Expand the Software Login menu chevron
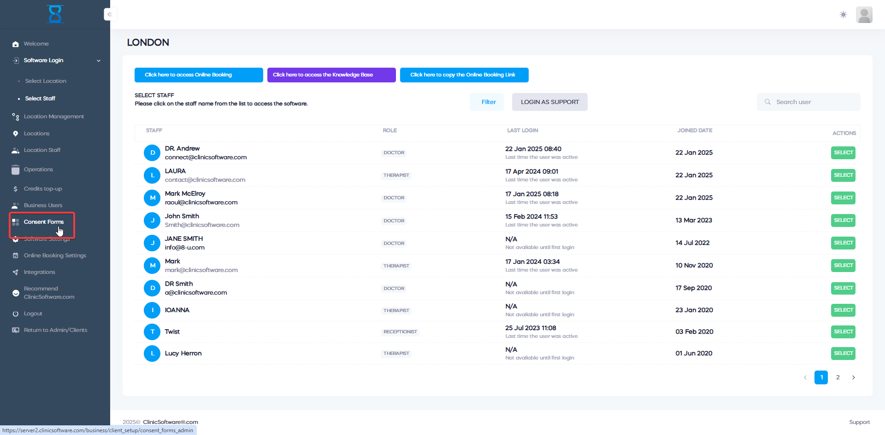Image resolution: width=885 pixels, height=435 pixels. coord(99,61)
